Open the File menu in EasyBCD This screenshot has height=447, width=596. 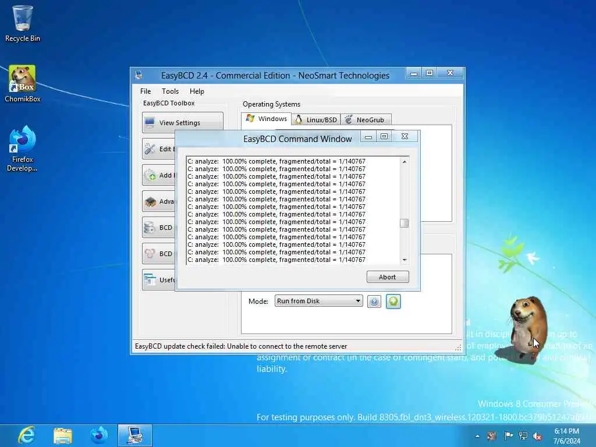click(145, 91)
